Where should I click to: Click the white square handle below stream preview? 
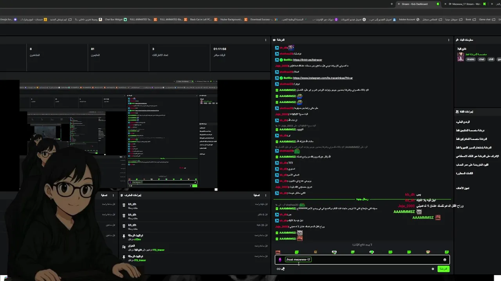tap(216, 190)
